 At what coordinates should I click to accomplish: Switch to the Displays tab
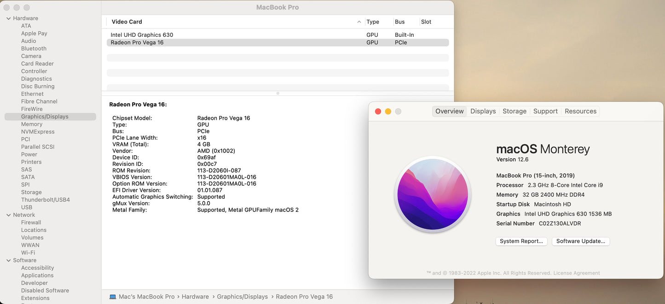click(483, 111)
